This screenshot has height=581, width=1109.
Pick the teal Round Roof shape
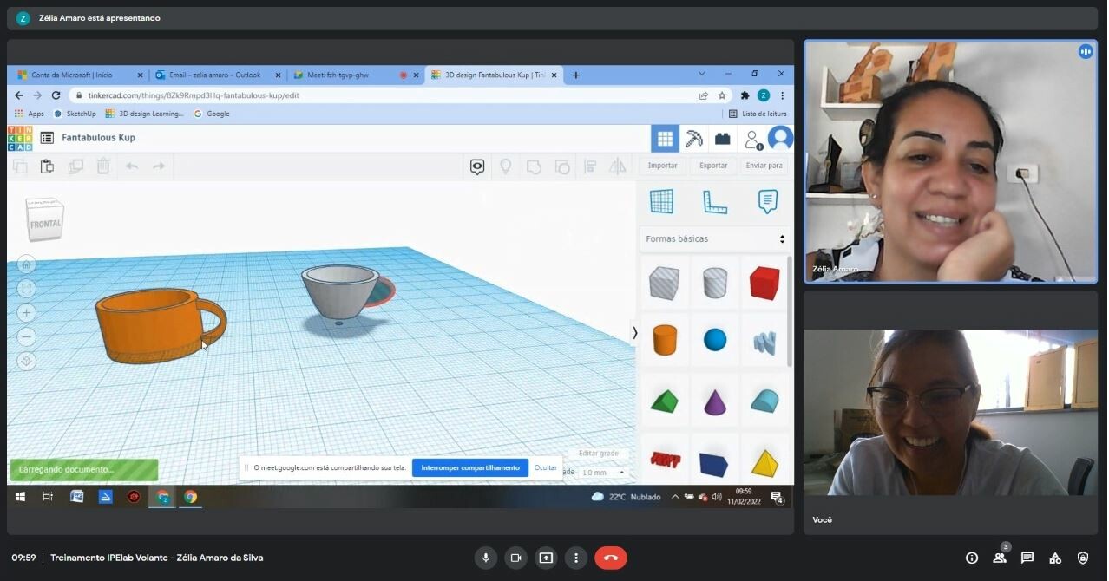[x=764, y=401]
